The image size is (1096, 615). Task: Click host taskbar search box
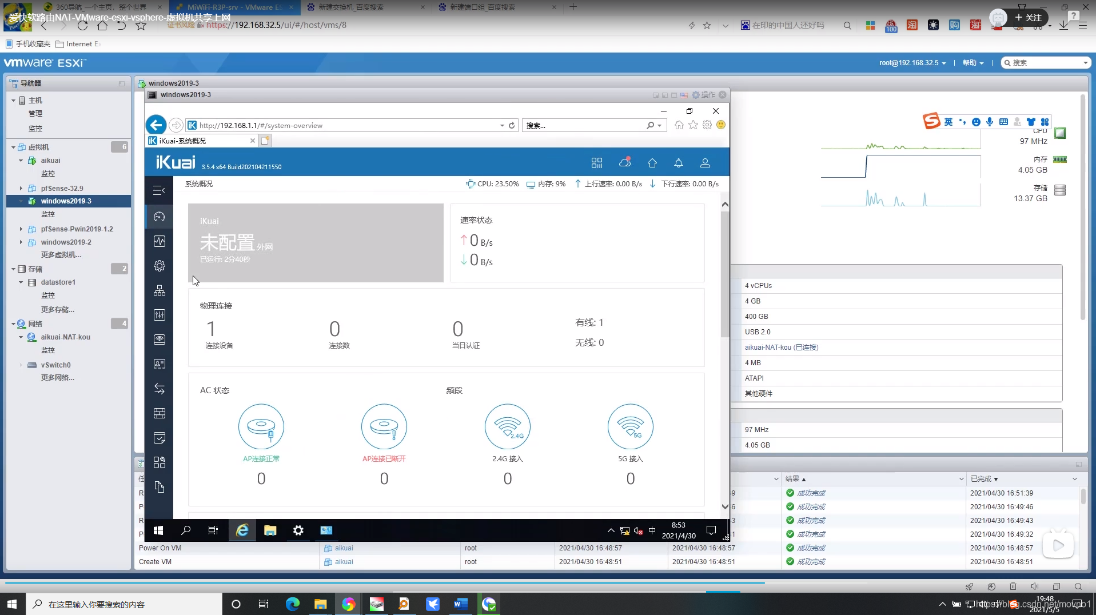point(124,604)
